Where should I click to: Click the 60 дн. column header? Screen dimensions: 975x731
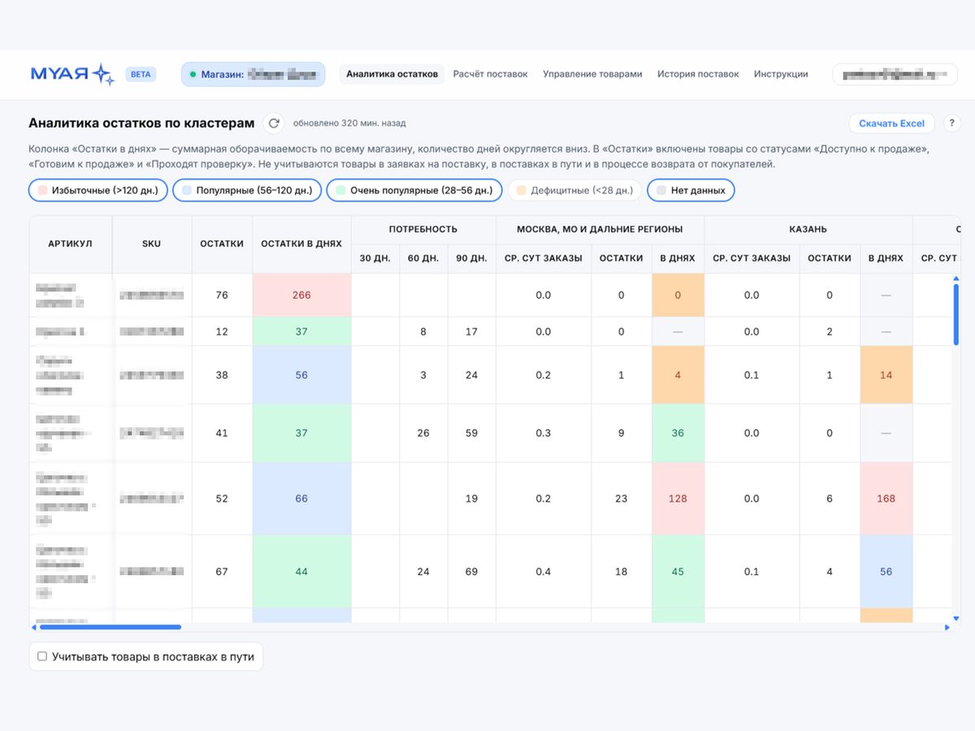[x=423, y=258]
